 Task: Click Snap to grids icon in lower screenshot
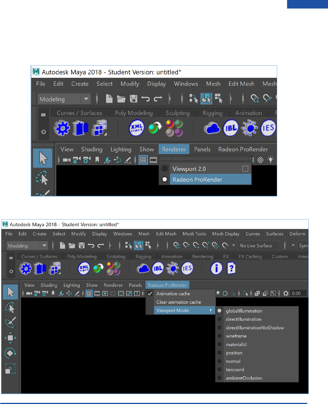[177, 245]
